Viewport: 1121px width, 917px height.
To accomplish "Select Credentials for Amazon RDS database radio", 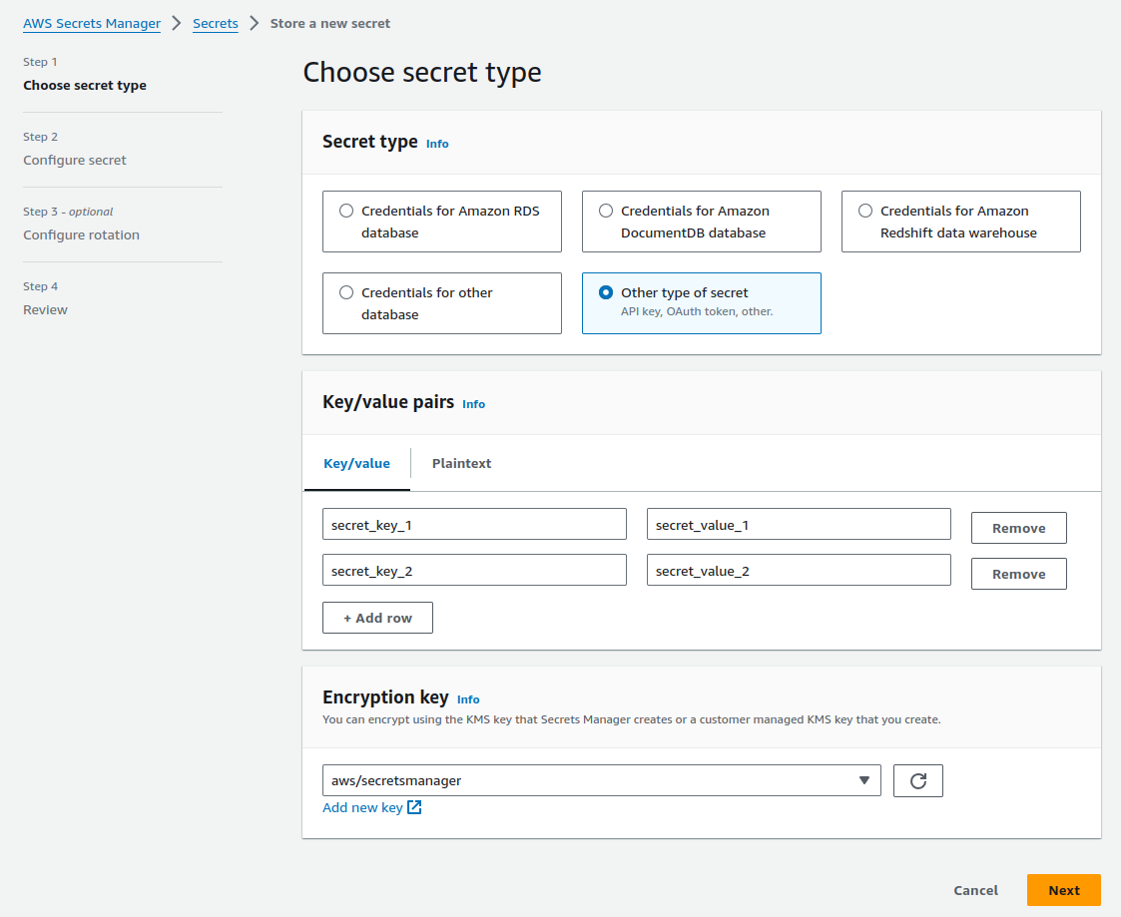I will (x=346, y=211).
